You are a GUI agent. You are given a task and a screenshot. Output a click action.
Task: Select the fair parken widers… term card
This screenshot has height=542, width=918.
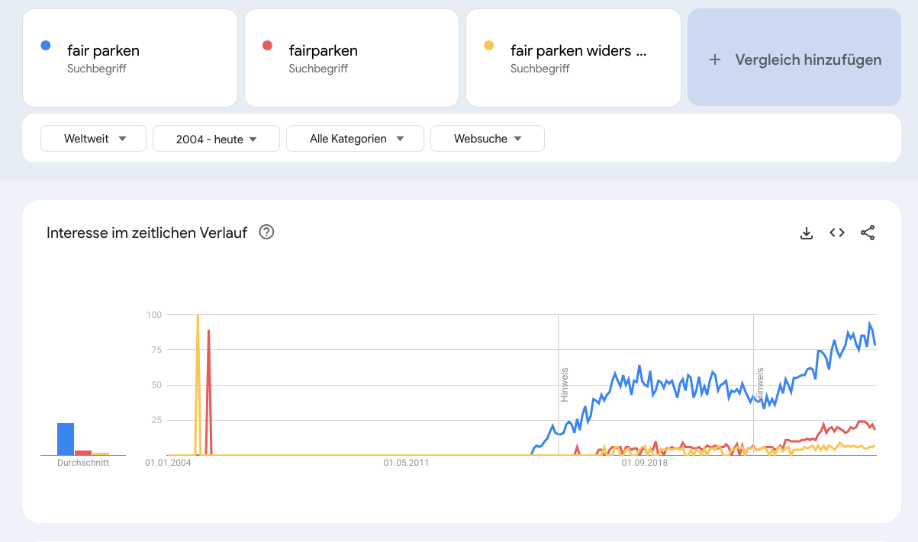578,51
